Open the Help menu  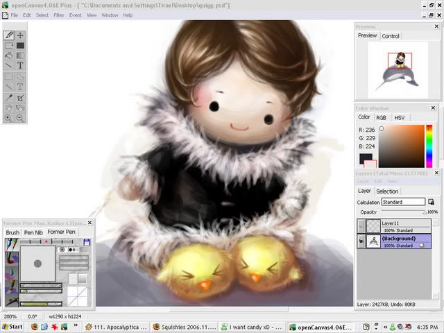point(128,15)
